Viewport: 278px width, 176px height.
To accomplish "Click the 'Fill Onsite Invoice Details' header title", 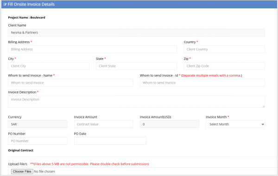I will click(x=31, y=4).
